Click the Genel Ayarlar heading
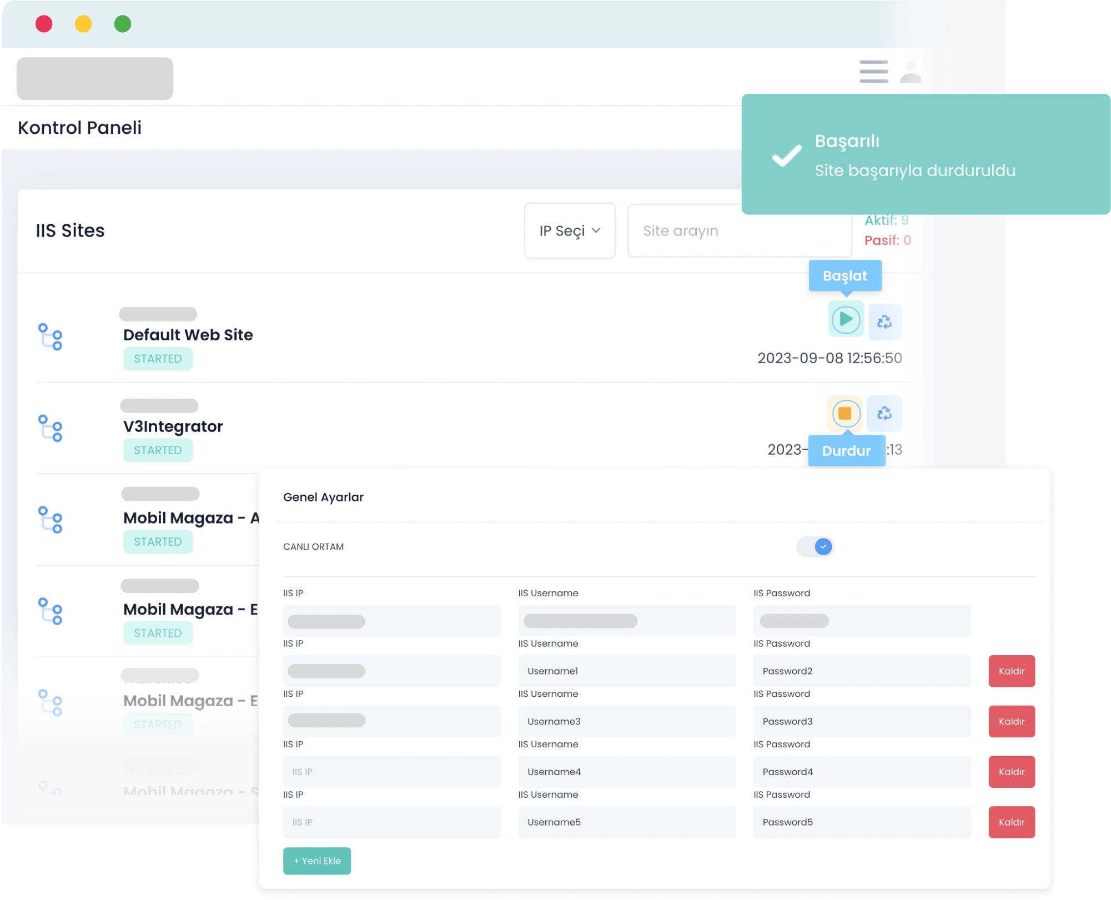1111x900 pixels. 323,497
